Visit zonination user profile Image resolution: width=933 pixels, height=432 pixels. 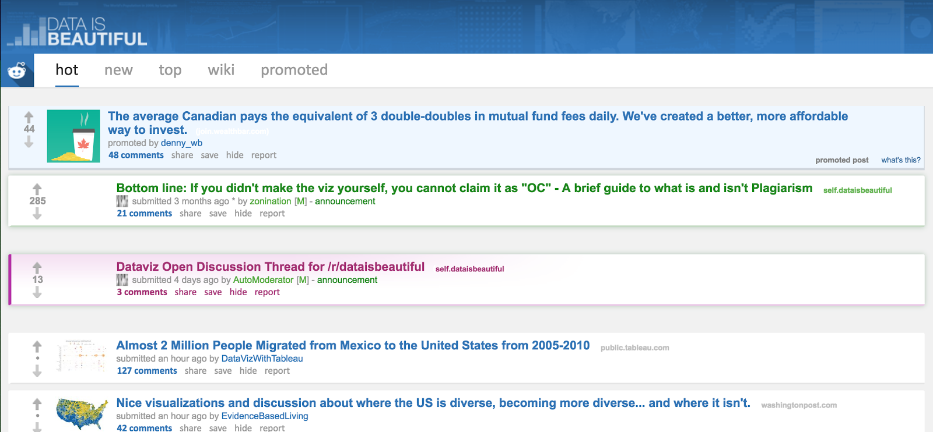(271, 201)
